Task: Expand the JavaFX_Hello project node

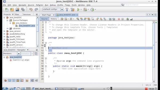Action: 4,37
